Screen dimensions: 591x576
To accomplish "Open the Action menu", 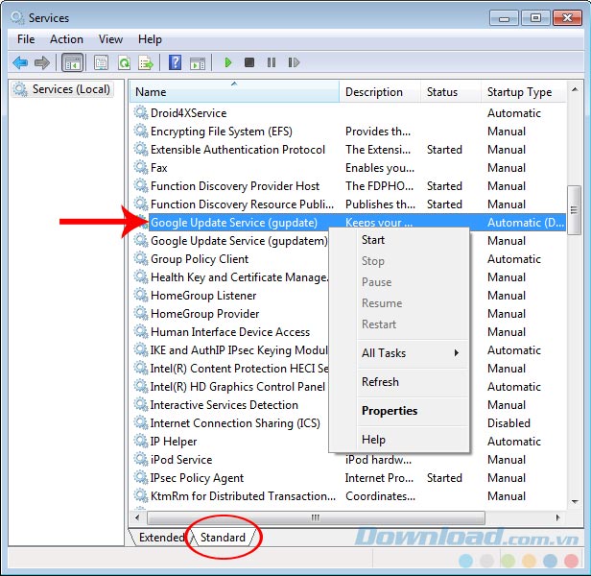I will [66, 39].
